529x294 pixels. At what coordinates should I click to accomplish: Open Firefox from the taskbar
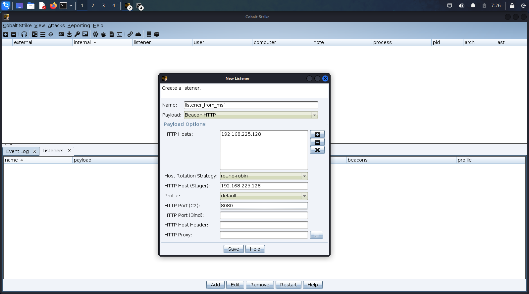[53, 6]
